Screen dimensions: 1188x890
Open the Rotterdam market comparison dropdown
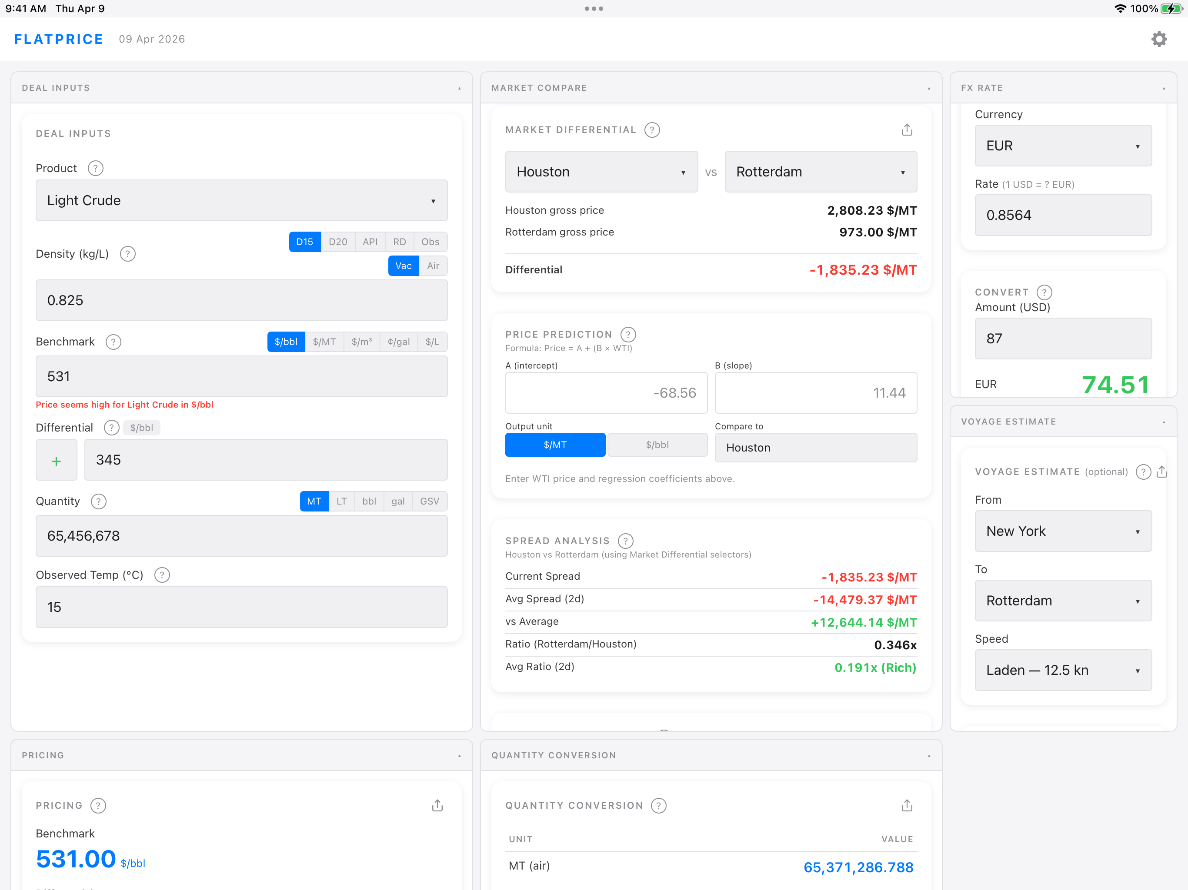821,172
